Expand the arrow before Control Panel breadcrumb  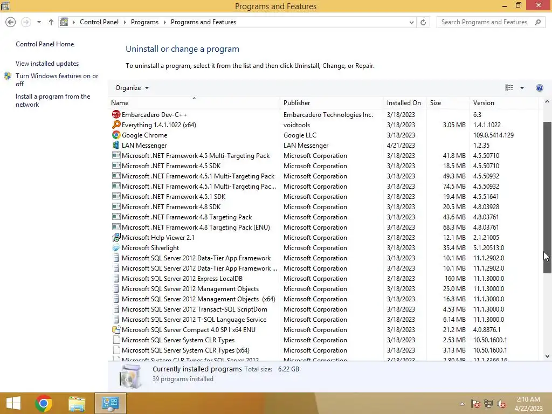click(x=73, y=22)
